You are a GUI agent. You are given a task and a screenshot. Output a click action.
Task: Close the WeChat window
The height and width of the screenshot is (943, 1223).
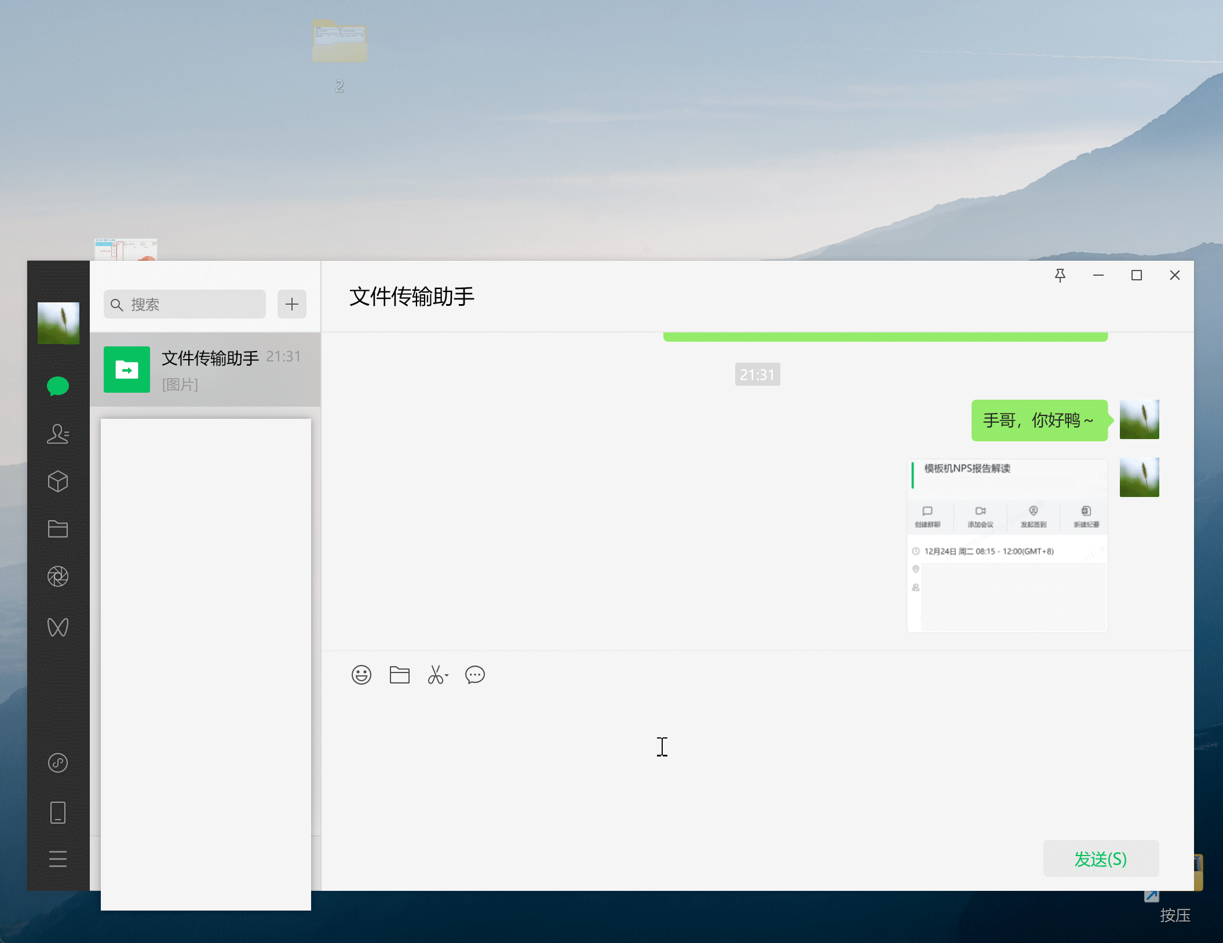click(x=1175, y=276)
